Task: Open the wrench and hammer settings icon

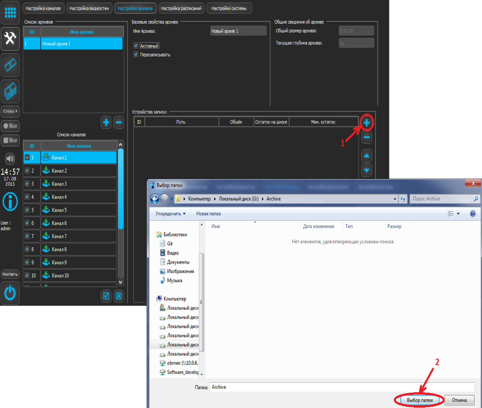Action: pos(10,39)
